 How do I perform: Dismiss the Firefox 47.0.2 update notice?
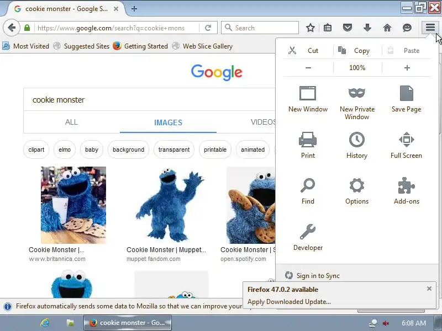click(x=429, y=289)
